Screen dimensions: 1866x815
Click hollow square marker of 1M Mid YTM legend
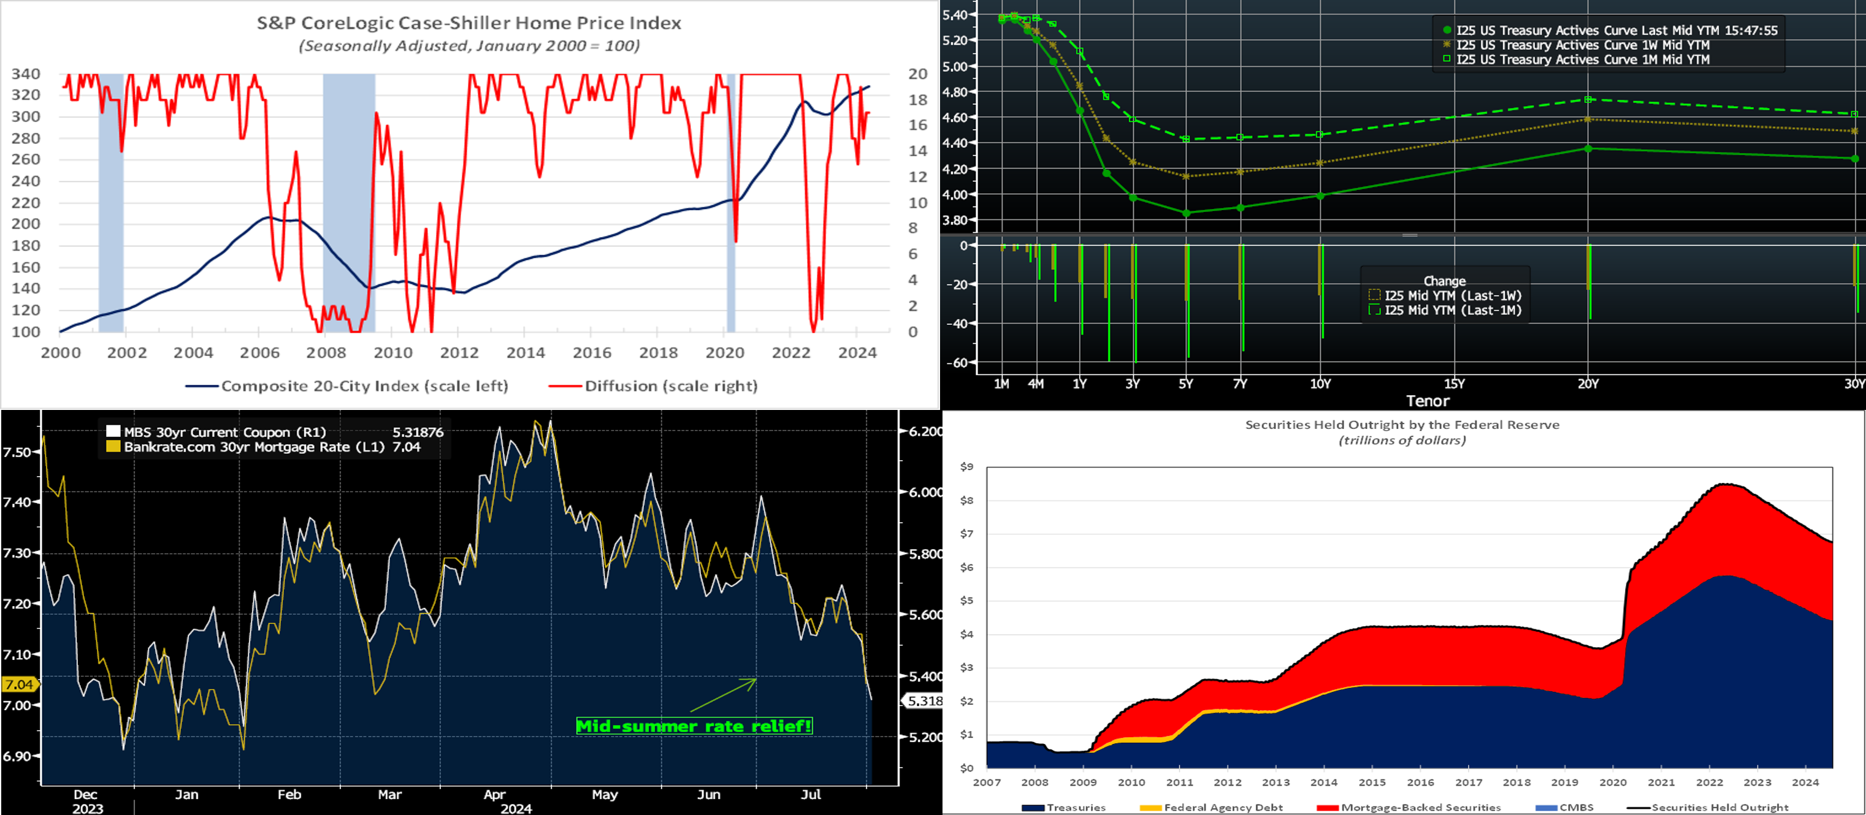1447,59
